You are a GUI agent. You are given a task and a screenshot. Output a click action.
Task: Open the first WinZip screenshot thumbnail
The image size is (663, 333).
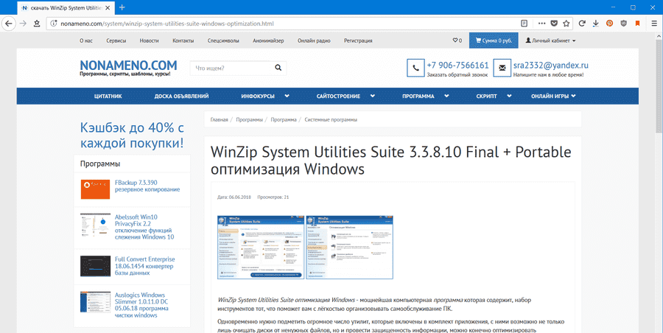260,247
